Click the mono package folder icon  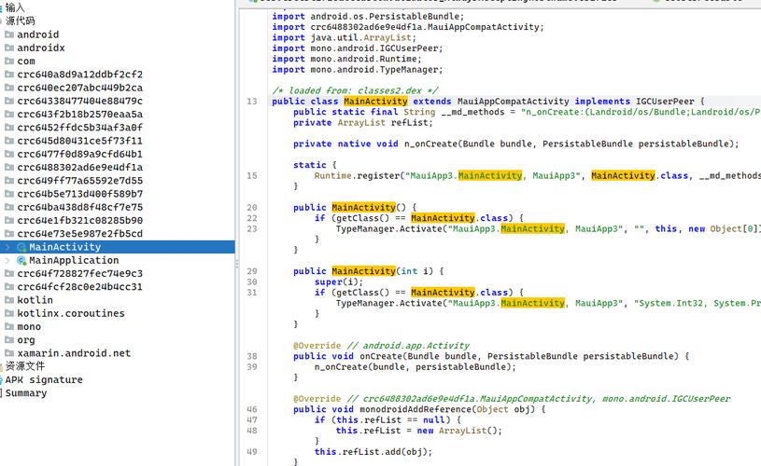tap(9, 327)
